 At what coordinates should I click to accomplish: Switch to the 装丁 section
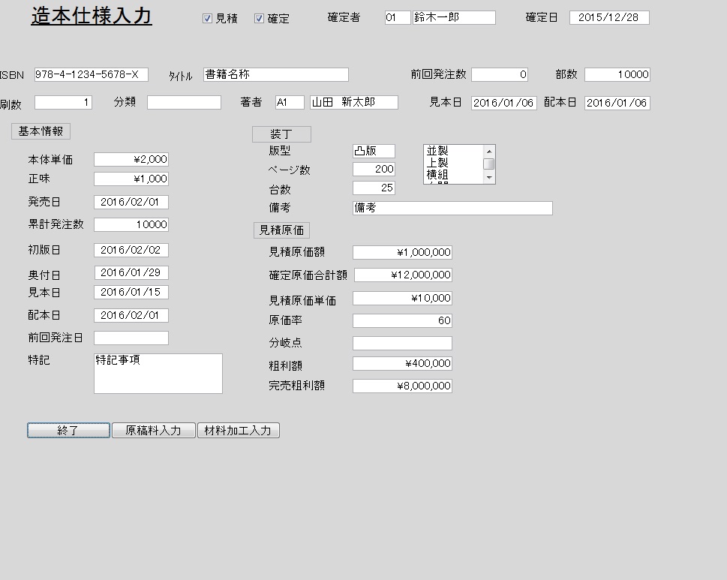281,134
